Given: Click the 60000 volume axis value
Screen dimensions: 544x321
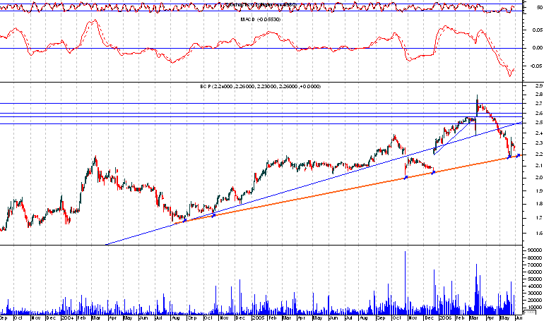Looking at the screenshot, I should coord(535,272).
